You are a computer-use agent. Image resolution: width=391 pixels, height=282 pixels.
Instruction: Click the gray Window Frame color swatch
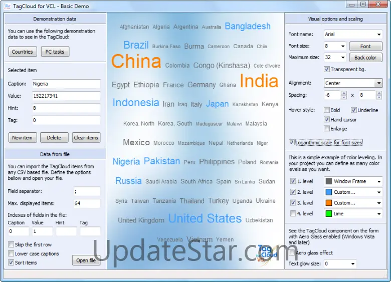[329, 181]
